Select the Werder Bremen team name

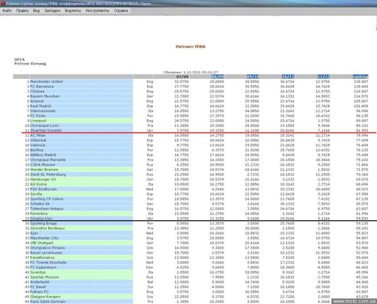[44, 170]
